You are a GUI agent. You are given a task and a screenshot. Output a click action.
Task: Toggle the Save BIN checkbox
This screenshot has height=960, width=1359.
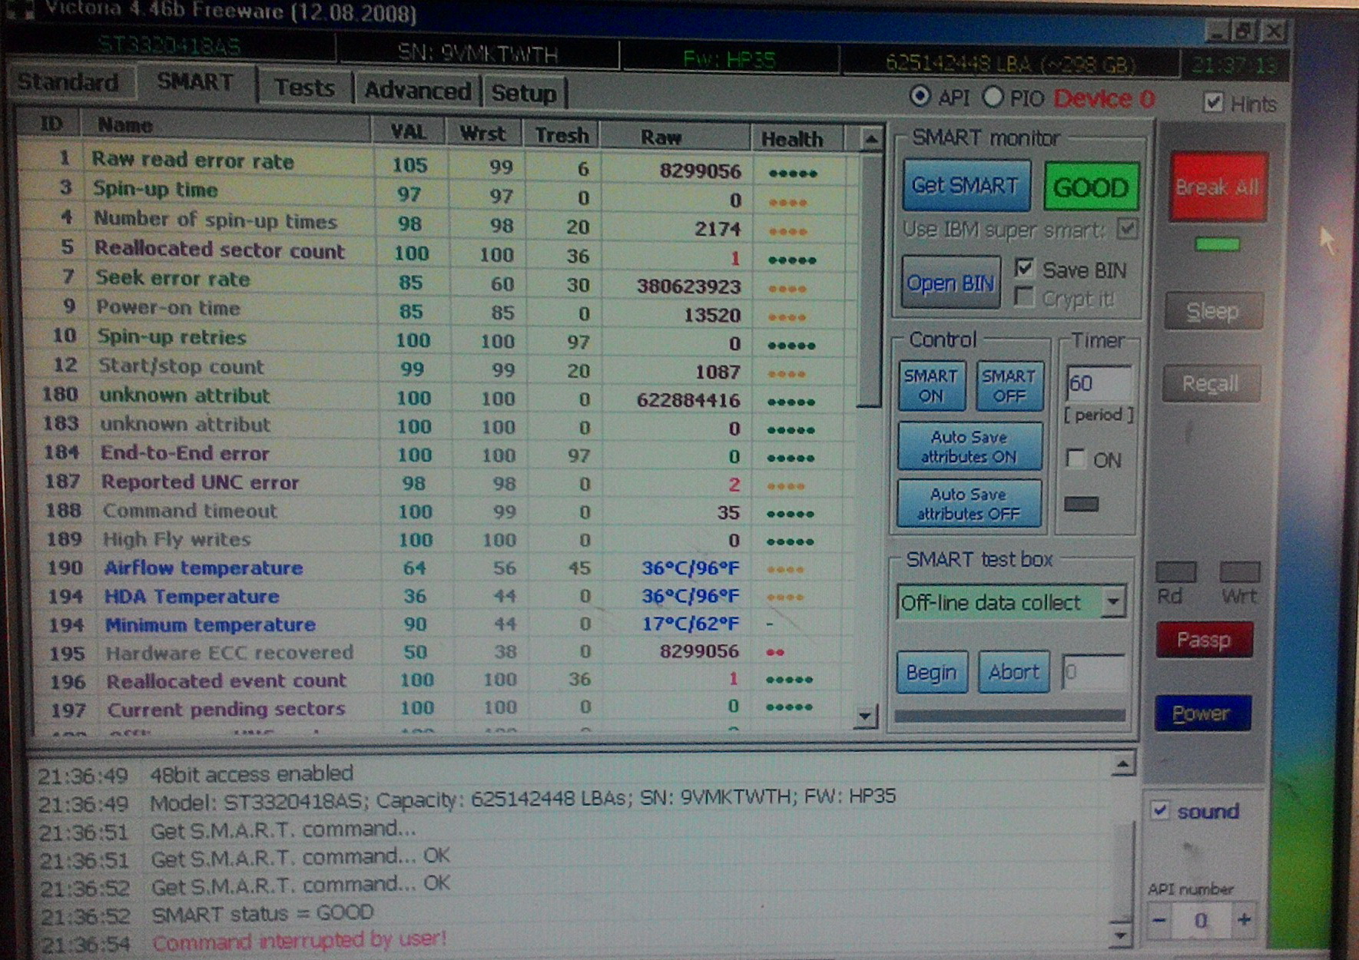pos(1023,268)
